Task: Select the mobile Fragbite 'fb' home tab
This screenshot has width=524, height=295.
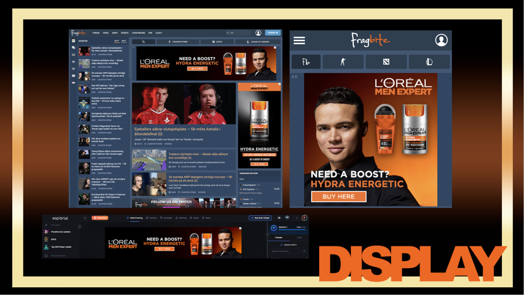Action: click(306, 62)
